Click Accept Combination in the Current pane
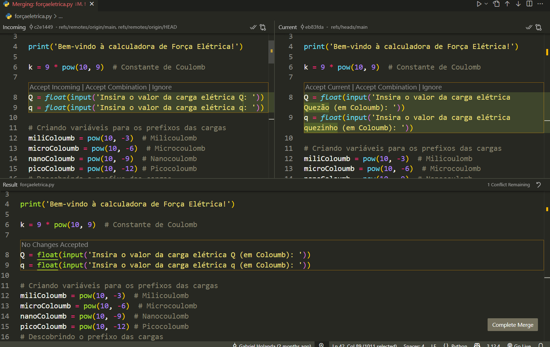 [386, 87]
